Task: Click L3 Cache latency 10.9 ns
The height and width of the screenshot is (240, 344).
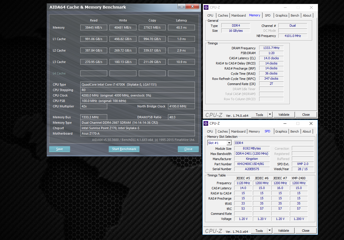Action: pos(181,62)
